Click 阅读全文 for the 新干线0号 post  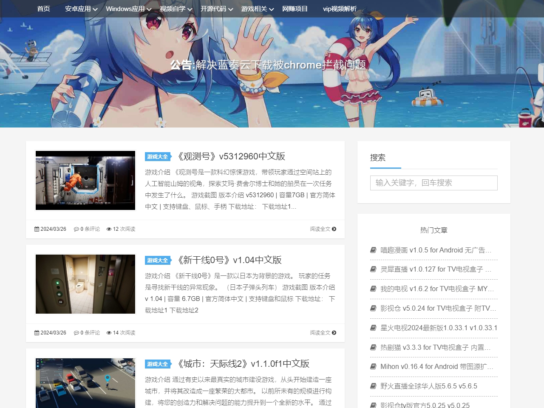coord(320,333)
